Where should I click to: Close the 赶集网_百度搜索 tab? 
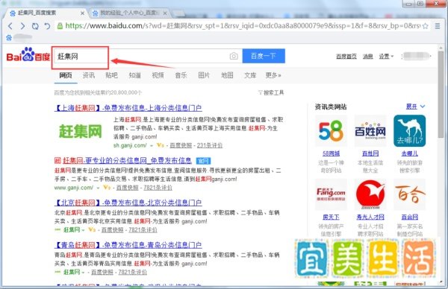(x=82, y=13)
